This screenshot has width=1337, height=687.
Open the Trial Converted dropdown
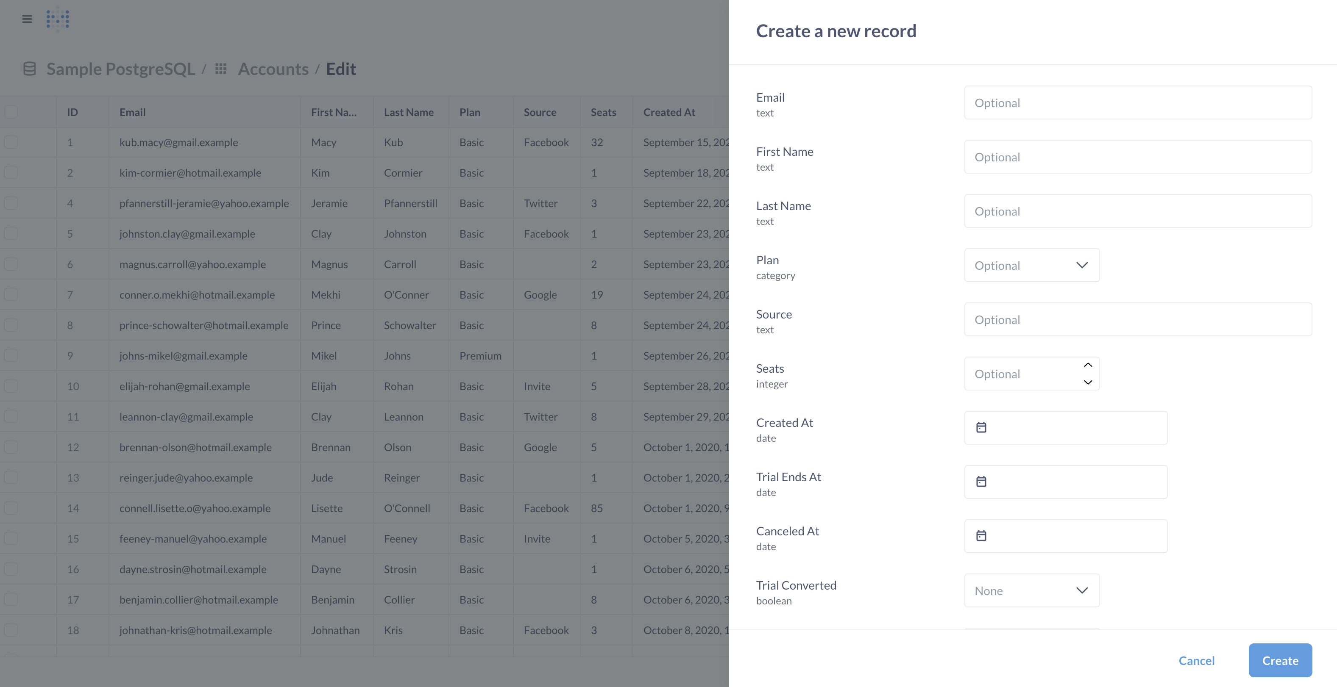[x=1031, y=590]
